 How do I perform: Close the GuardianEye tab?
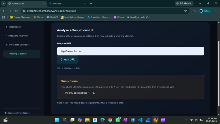pos(44,4)
